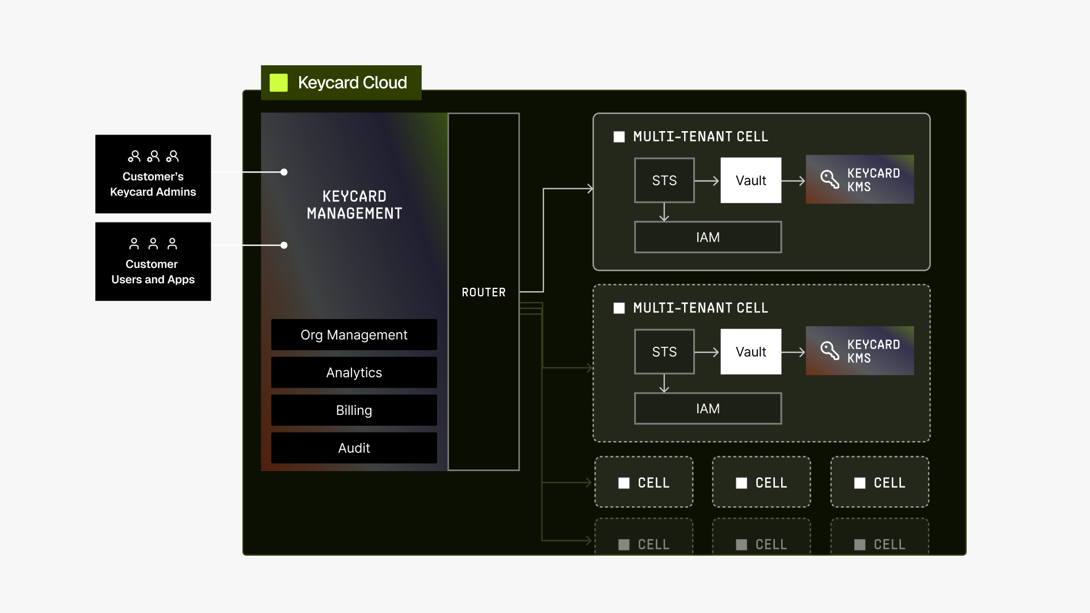
Task: Click the key icon in lower Keycard KMS block
Action: point(831,351)
